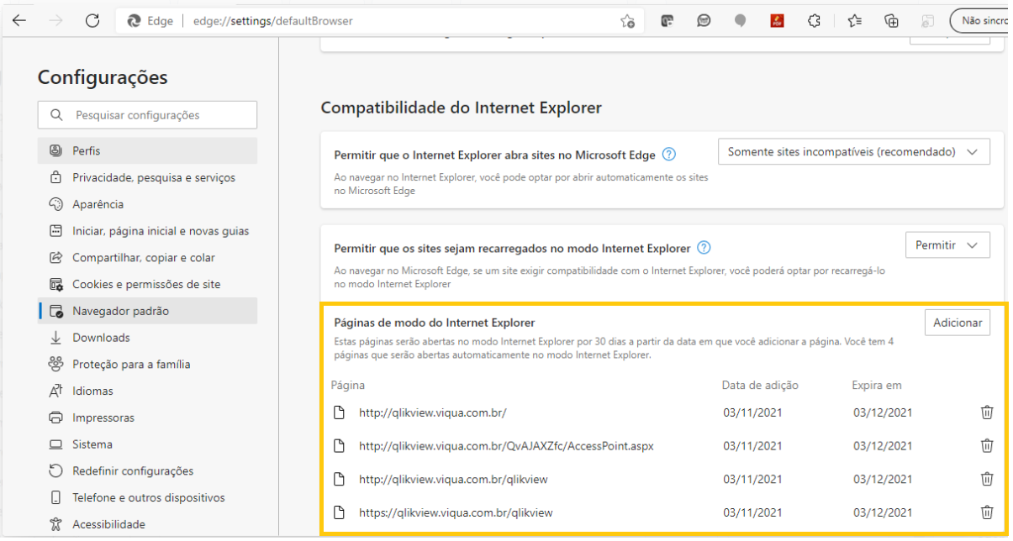Viewport: 1013px width, 541px height.
Task: Click Páginas de modo do Internet Explorer title
Action: pyautogui.click(x=435, y=323)
